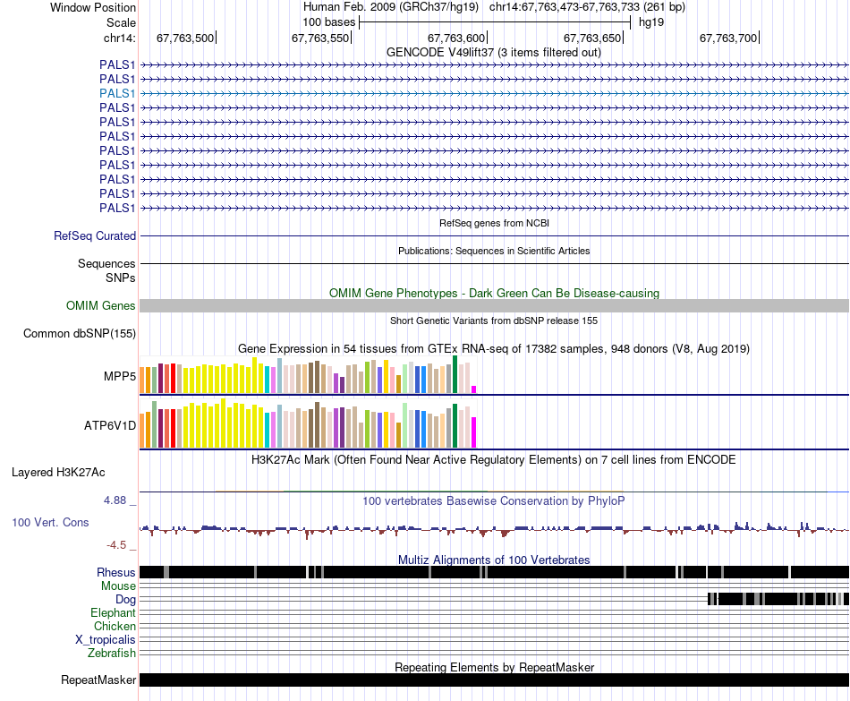Image resolution: width=850 pixels, height=701 pixels.
Task: Click the chr14: ruler label
Action: click(x=120, y=38)
